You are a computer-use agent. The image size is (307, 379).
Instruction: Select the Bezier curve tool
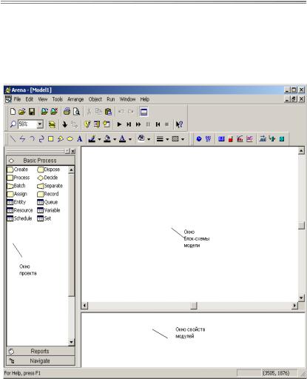click(41, 138)
